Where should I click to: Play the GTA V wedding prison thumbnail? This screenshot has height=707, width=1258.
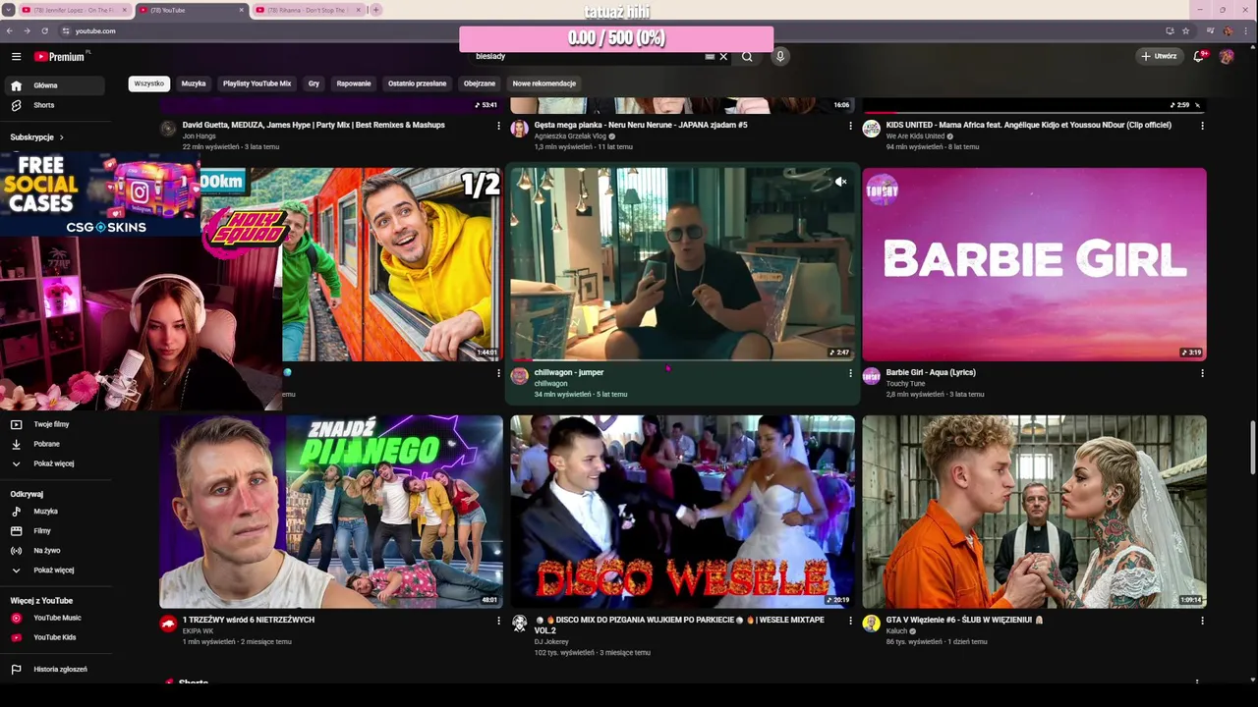(1035, 512)
